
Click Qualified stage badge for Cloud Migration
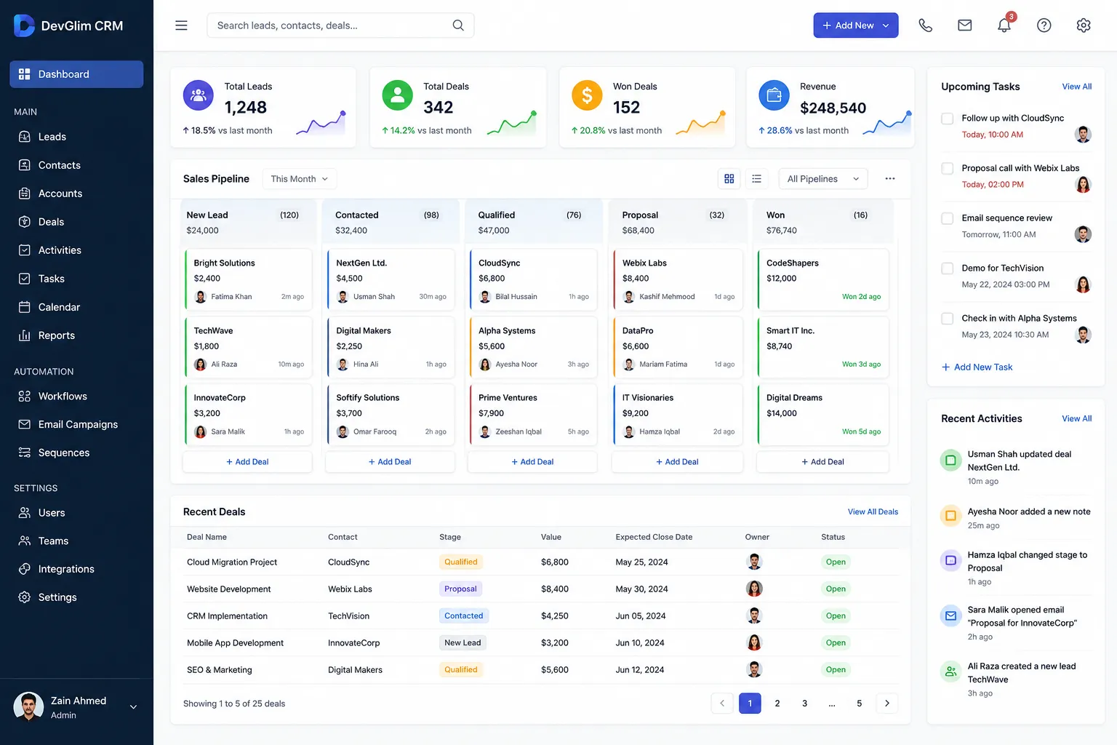pyautogui.click(x=461, y=562)
